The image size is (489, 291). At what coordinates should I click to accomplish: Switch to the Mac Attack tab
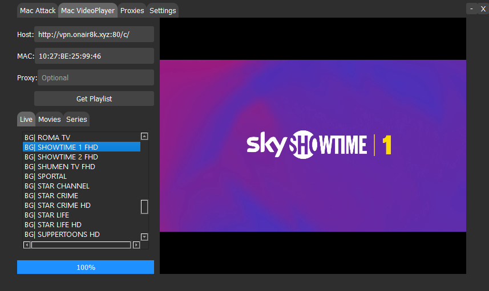(x=38, y=11)
